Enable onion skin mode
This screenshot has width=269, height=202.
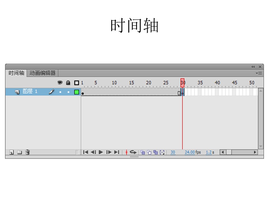click(x=143, y=152)
